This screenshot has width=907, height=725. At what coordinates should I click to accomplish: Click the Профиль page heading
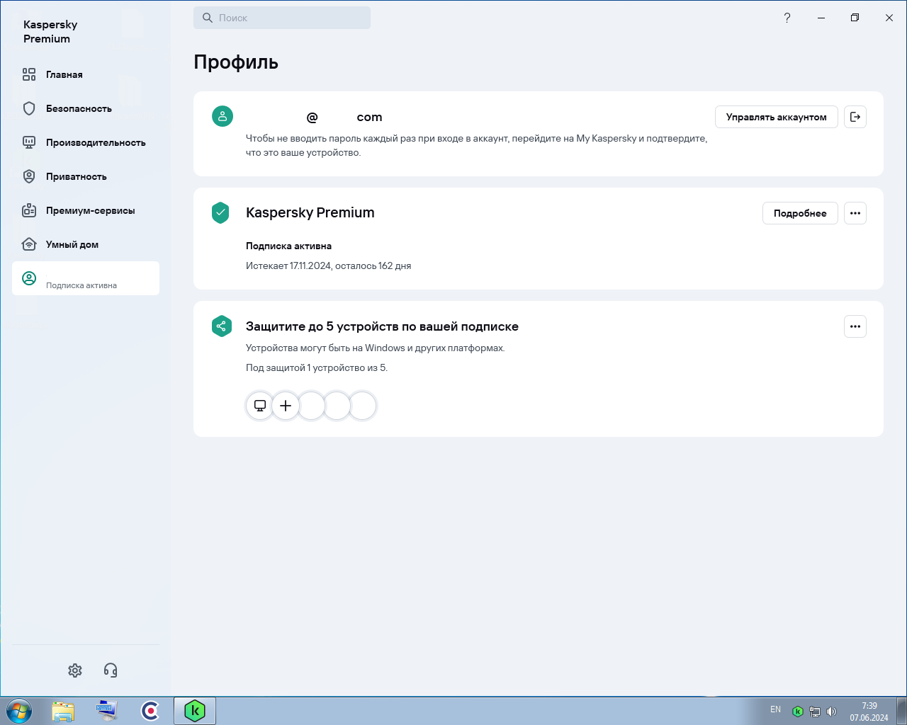click(236, 62)
